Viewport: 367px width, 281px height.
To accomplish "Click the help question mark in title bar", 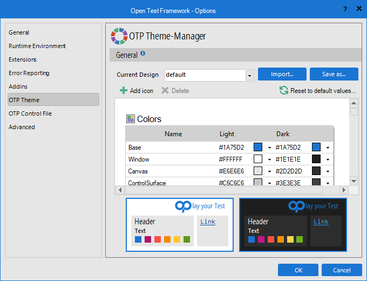I will click(345, 9).
